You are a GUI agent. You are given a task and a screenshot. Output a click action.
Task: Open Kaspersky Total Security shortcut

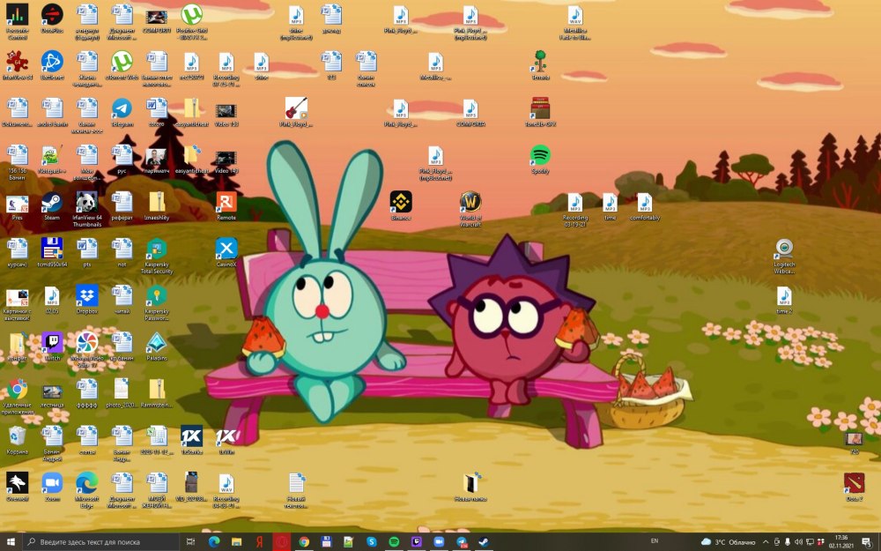[x=157, y=257]
